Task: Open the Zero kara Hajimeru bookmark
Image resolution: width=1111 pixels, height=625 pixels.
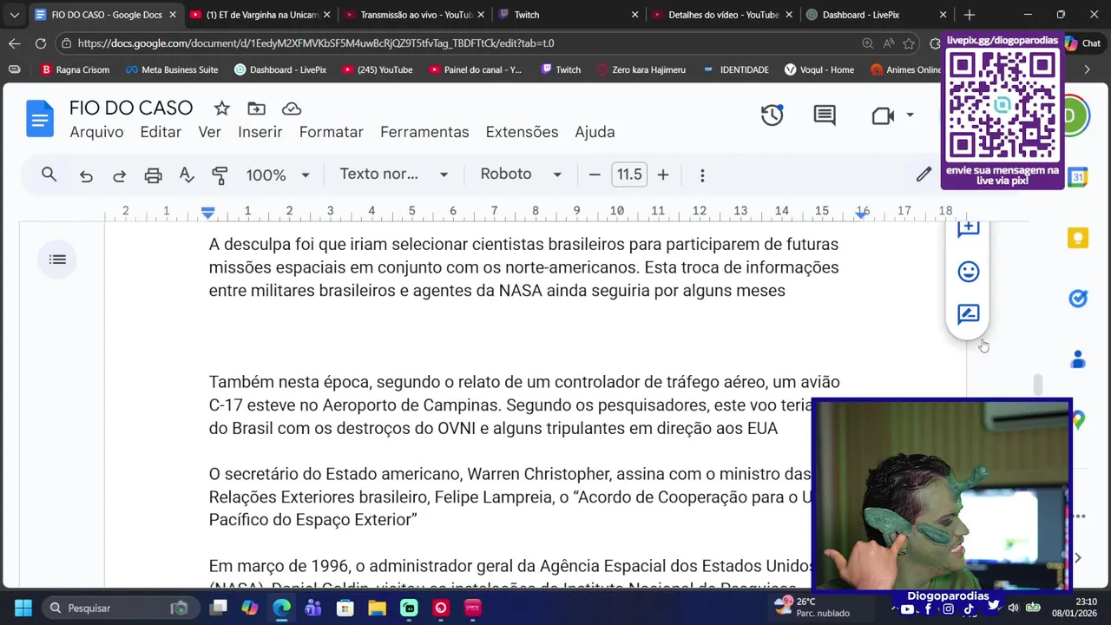Action: click(x=641, y=69)
